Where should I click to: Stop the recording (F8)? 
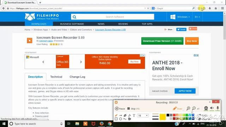133,109
